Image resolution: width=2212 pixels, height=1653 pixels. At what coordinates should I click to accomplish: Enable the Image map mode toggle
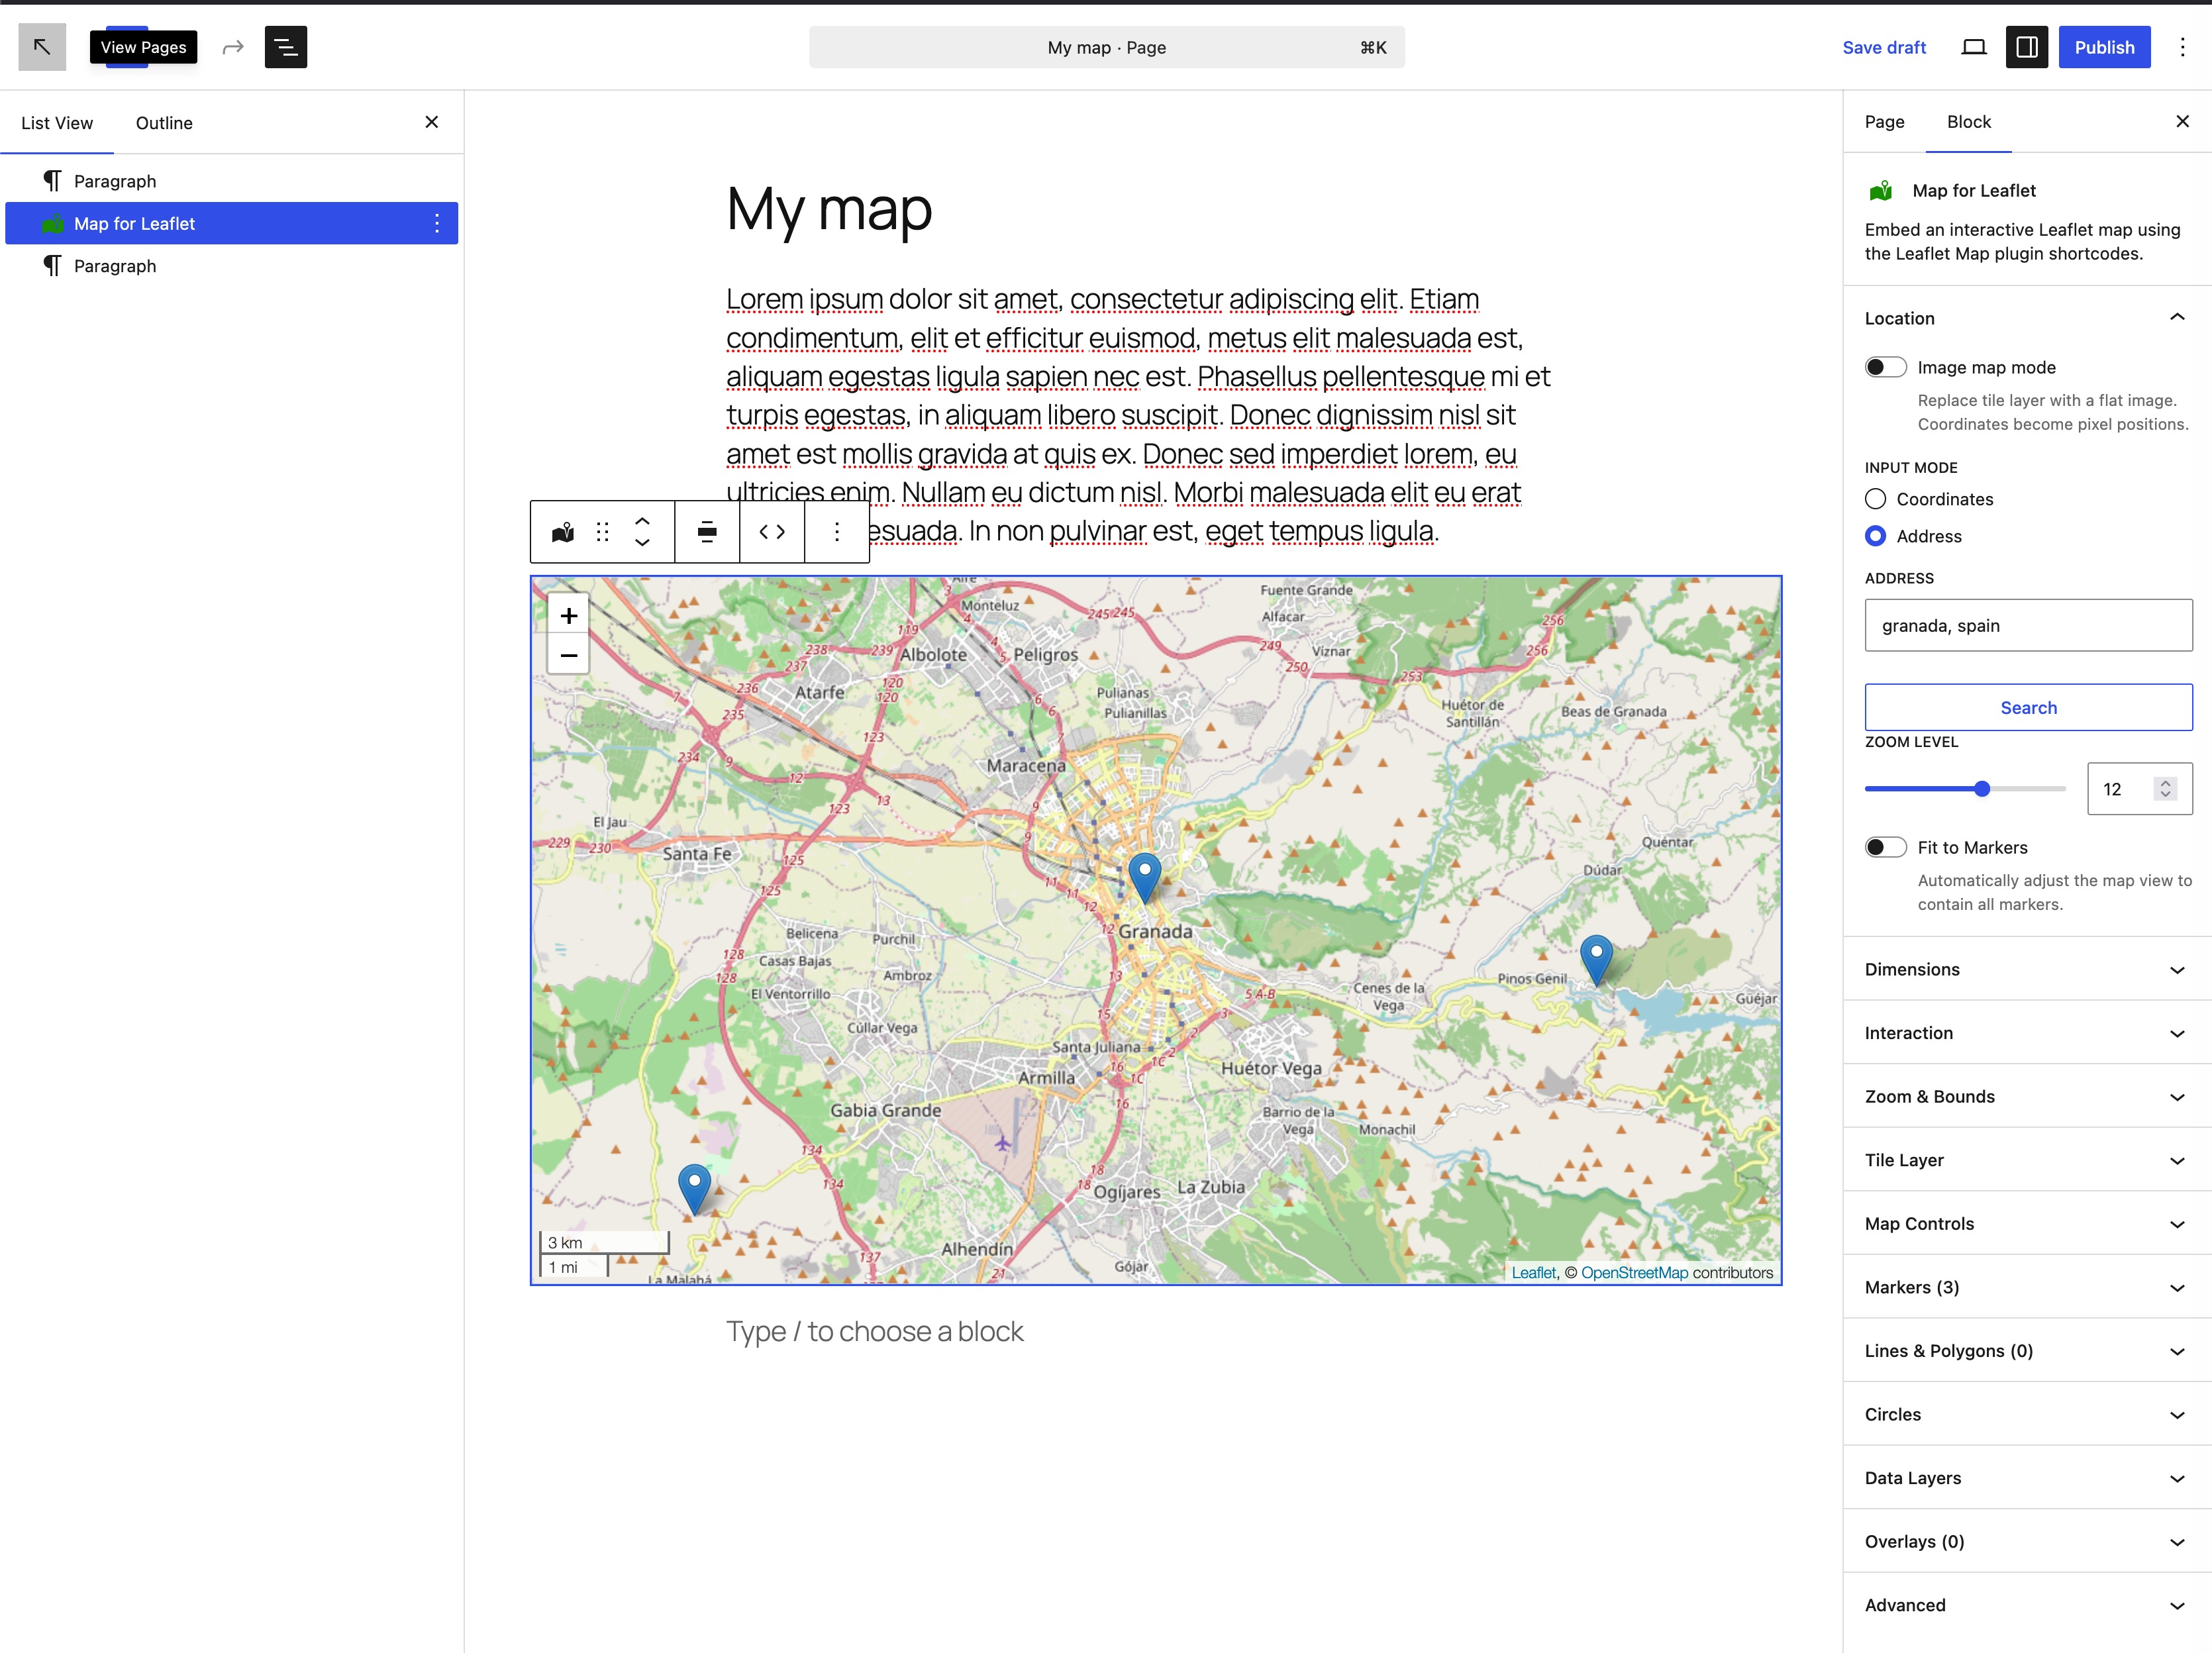[x=1886, y=367]
